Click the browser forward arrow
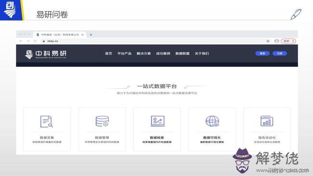The height and width of the screenshot is (176, 313). (x=28, y=41)
